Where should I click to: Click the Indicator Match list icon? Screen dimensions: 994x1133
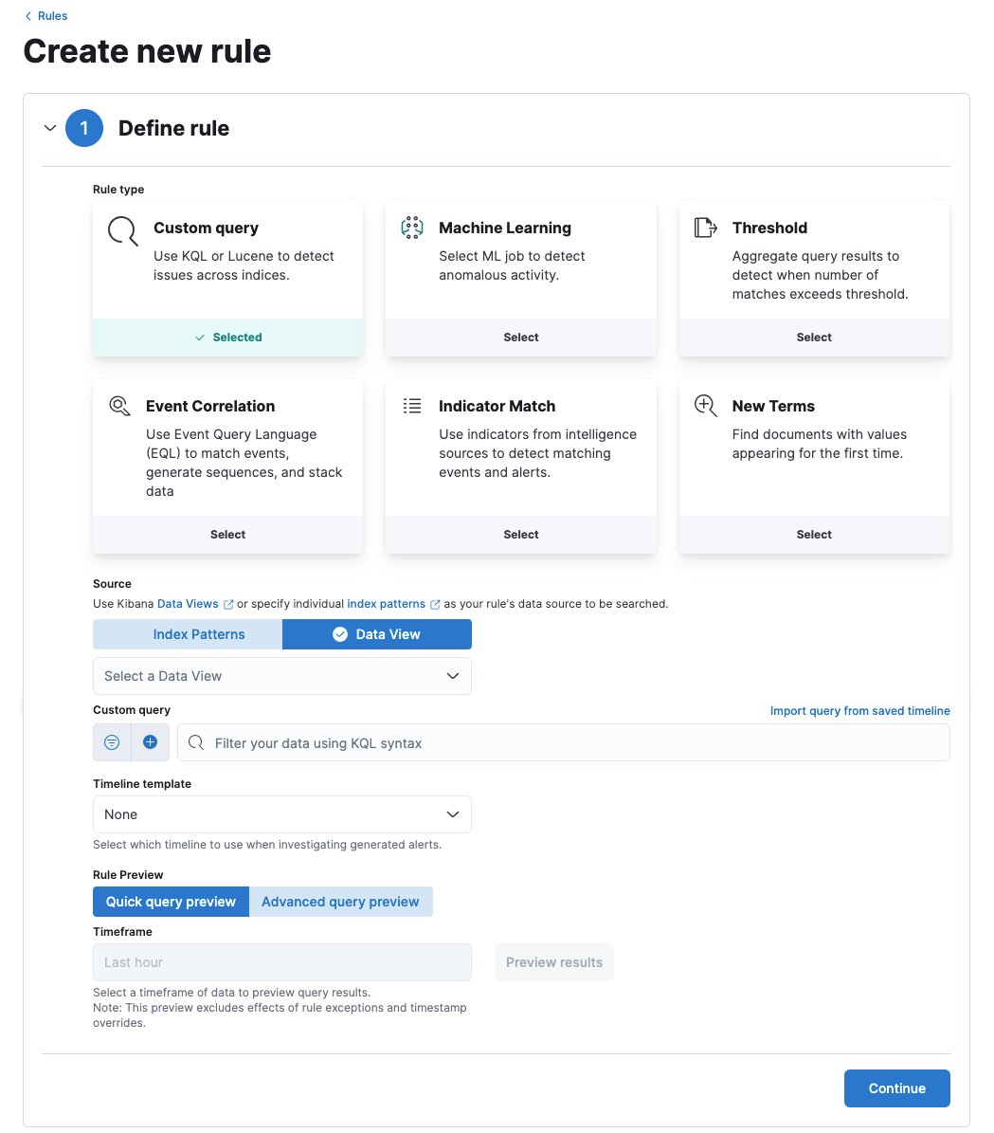pos(411,406)
